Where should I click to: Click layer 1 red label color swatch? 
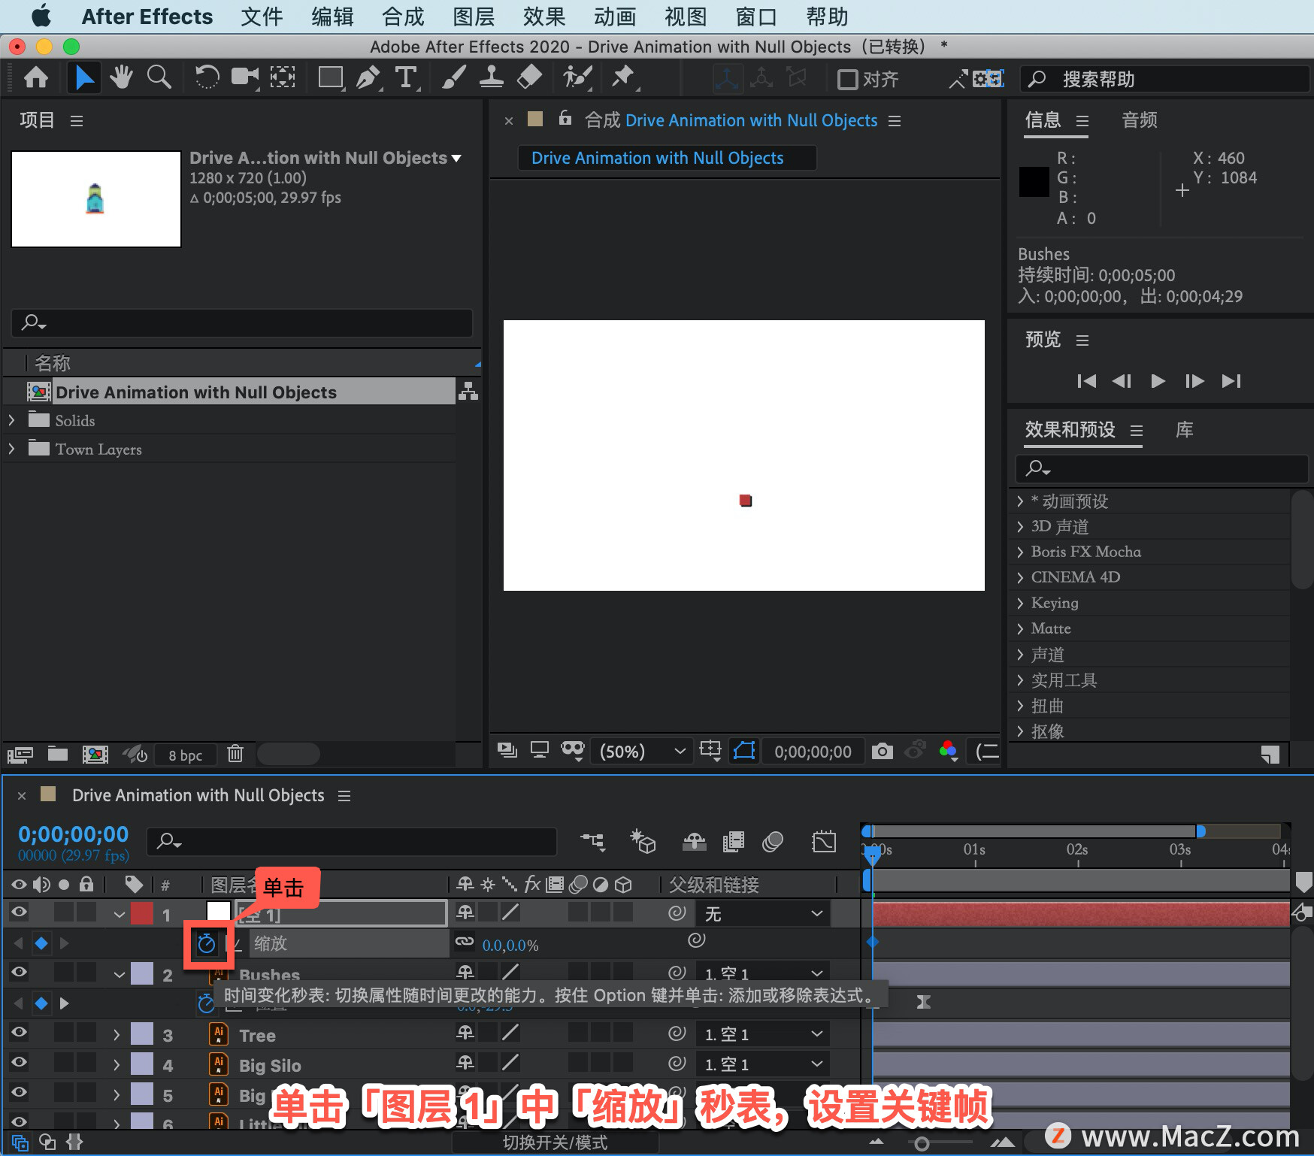click(x=142, y=913)
